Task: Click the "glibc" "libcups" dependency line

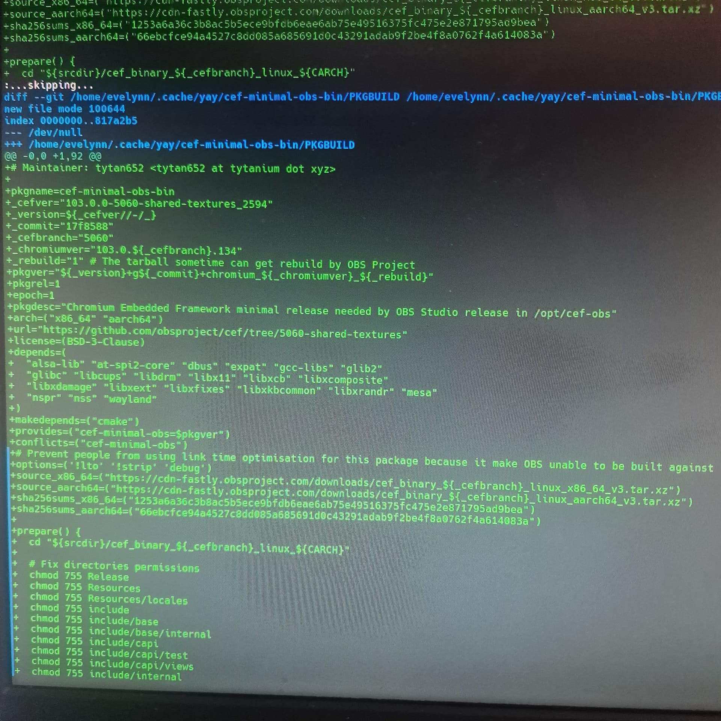Action: [198, 377]
